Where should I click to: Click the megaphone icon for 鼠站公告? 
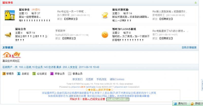pyautogui.click(x=9, y=34)
